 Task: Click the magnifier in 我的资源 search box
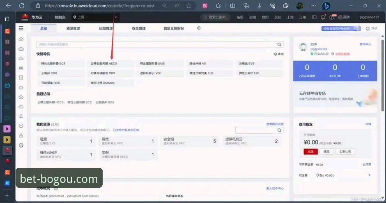click(279, 130)
